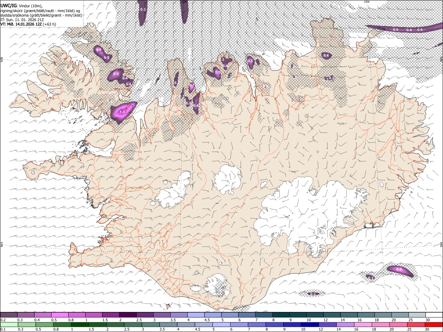This screenshot has height=332, width=443.
Task: Select the 'IT: Sun. 11. 01. 2026 21Z' line
Action: (x=22, y=20)
